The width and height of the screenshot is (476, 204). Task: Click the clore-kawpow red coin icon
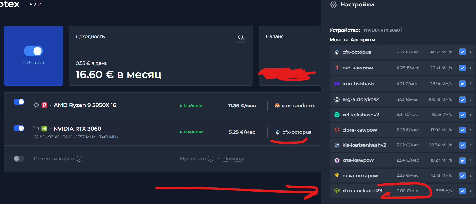(337, 130)
